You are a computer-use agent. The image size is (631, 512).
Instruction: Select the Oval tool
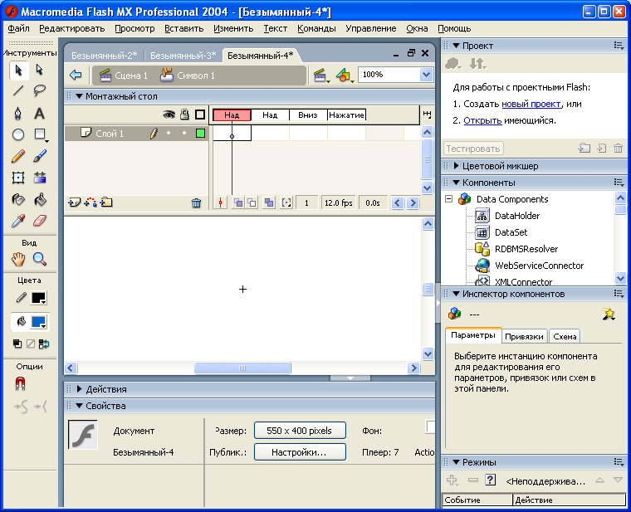pos(18,134)
